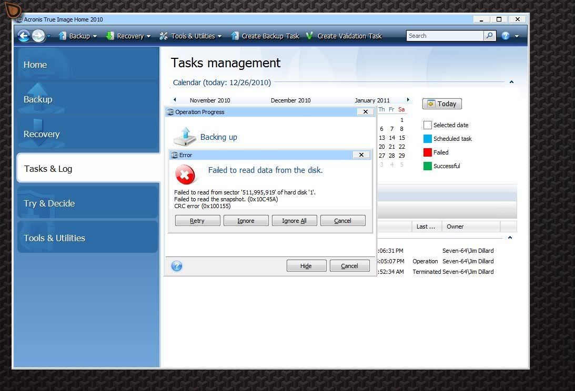
Task: Close the Error dialog with X
Action: (361, 155)
